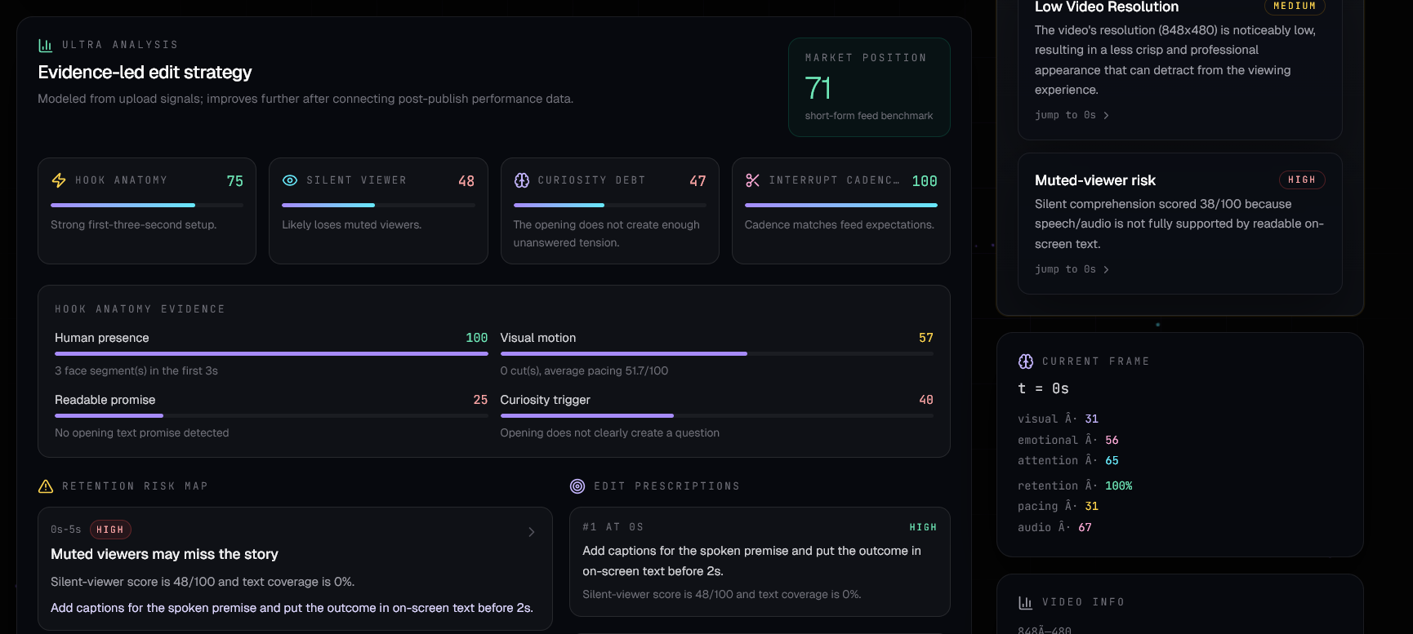The width and height of the screenshot is (1413, 634).
Task: Click the brain icon beside Current Frame
Action: point(1026,361)
